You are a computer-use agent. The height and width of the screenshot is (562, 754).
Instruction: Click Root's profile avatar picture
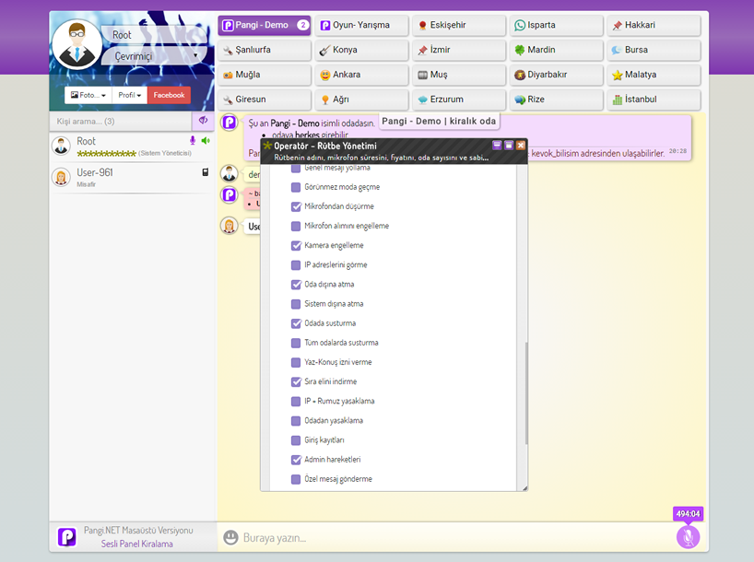tap(77, 43)
